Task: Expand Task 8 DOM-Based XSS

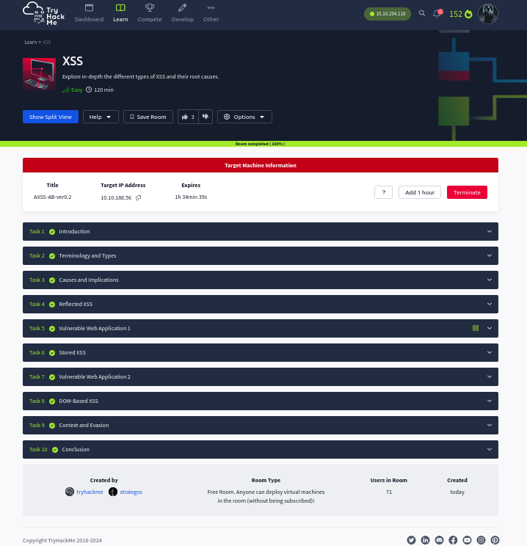Action: pyautogui.click(x=261, y=401)
